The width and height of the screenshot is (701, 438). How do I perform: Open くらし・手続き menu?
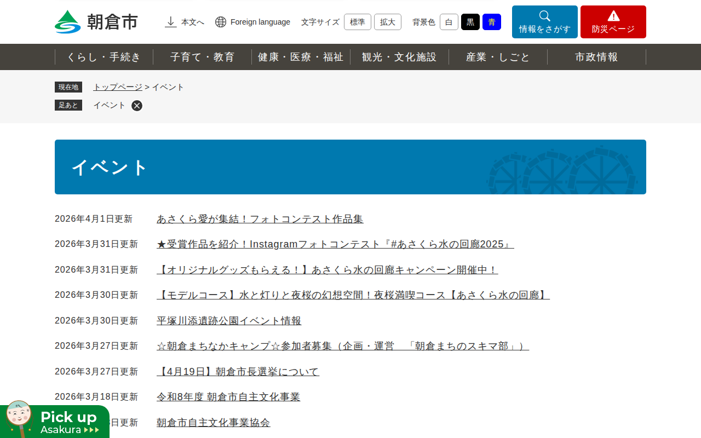[x=104, y=57]
